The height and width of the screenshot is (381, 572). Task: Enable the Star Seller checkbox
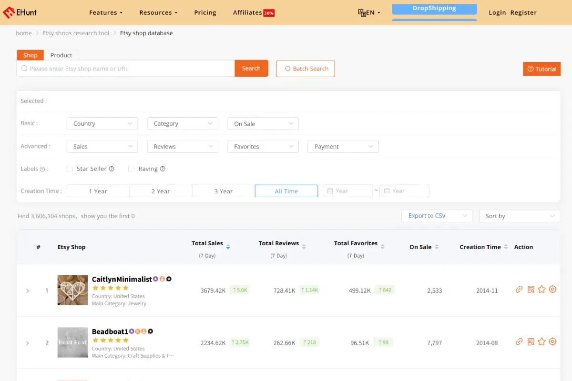[x=69, y=169]
